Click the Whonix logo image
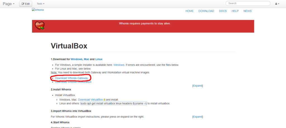 pos(38,10)
